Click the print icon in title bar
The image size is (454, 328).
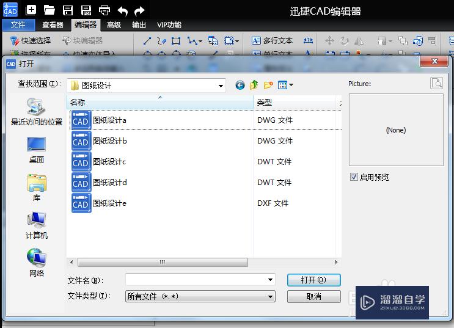pos(104,10)
